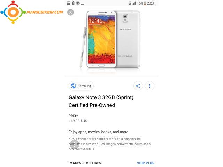
Task: Open the three-dot more options menu
Action: click(149, 86)
